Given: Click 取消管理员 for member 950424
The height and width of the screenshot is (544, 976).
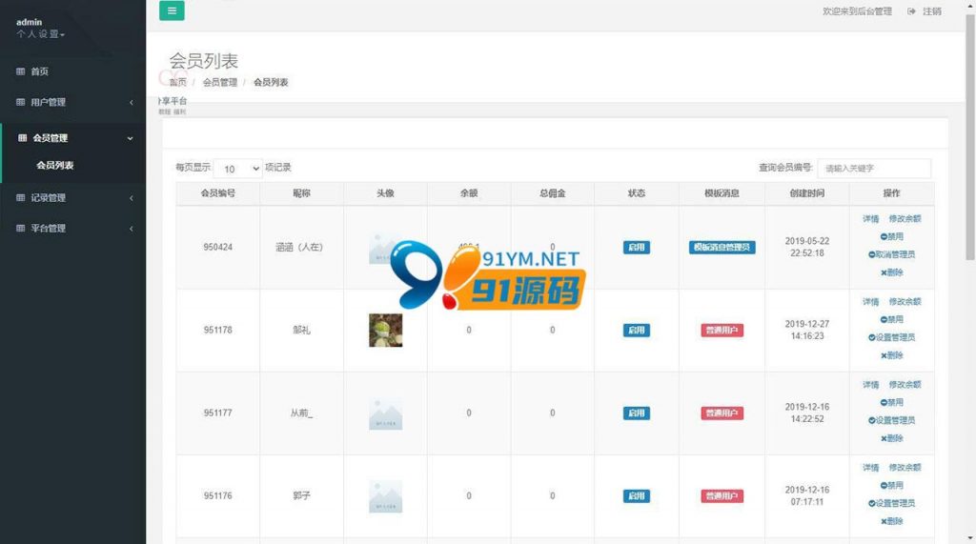Looking at the screenshot, I should click(891, 254).
